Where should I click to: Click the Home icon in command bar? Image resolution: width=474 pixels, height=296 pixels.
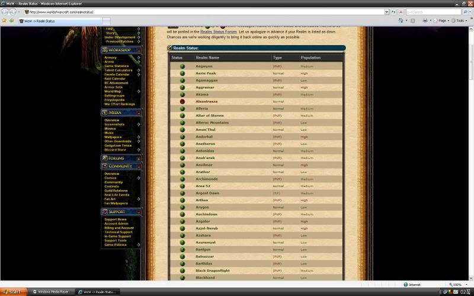(401, 21)
